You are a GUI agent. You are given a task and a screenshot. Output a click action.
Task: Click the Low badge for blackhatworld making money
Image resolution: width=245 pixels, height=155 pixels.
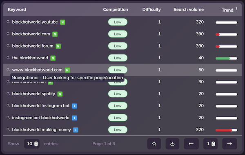(x=118, y=130)
